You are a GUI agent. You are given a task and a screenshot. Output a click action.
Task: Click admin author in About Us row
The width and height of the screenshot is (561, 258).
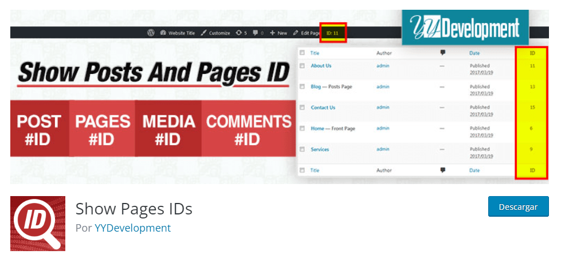383,66
